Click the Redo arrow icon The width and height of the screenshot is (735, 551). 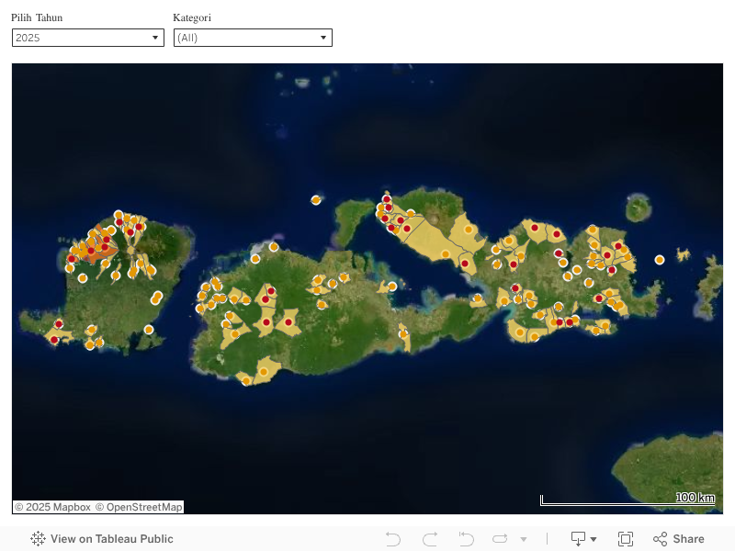[x=430, y=539]
